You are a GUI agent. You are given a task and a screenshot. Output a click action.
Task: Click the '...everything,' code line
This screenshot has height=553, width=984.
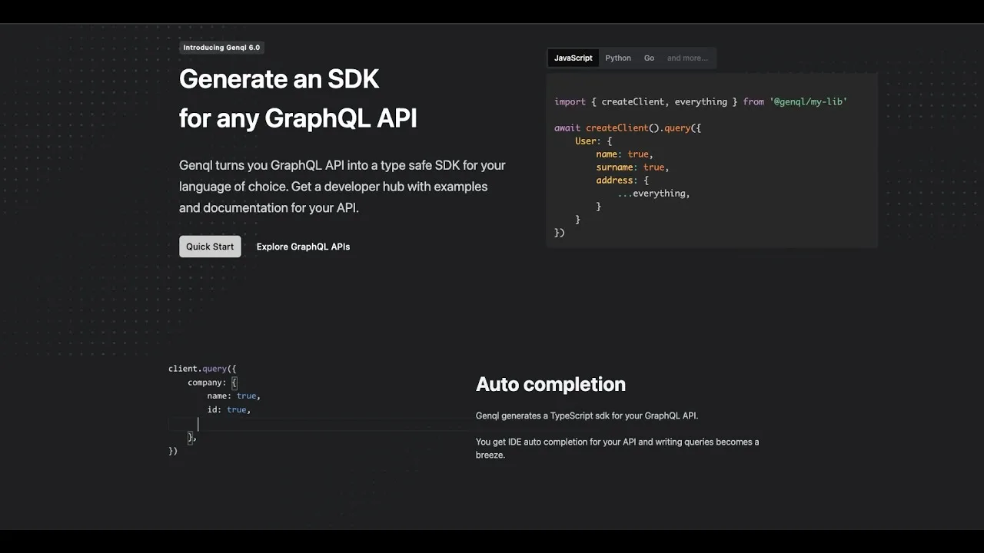coord(653,193)
